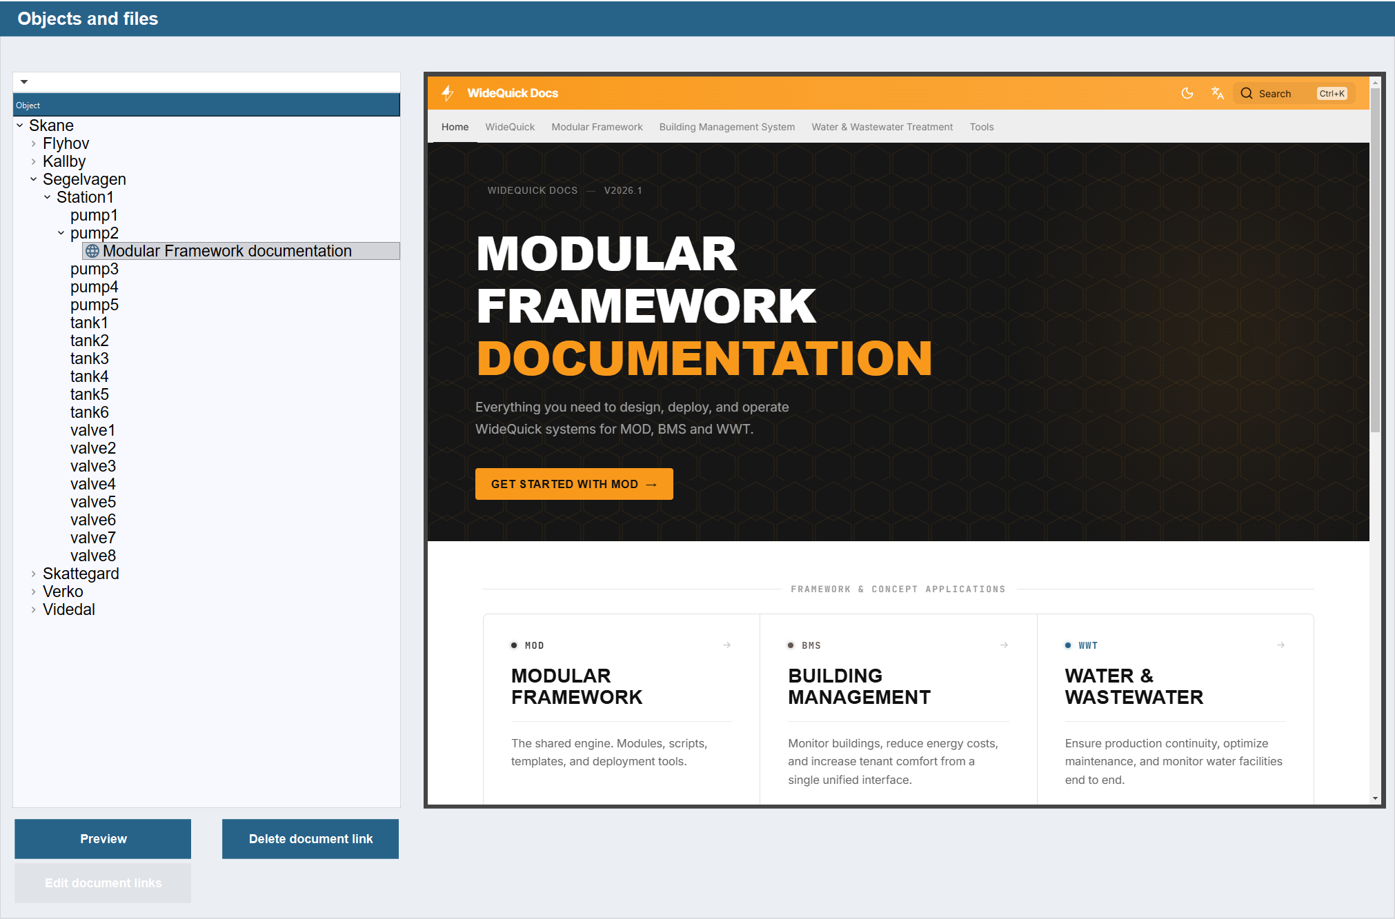Click Delete document link button
The width and height of the screenshot is (1395, 919).
coord(310,838)
